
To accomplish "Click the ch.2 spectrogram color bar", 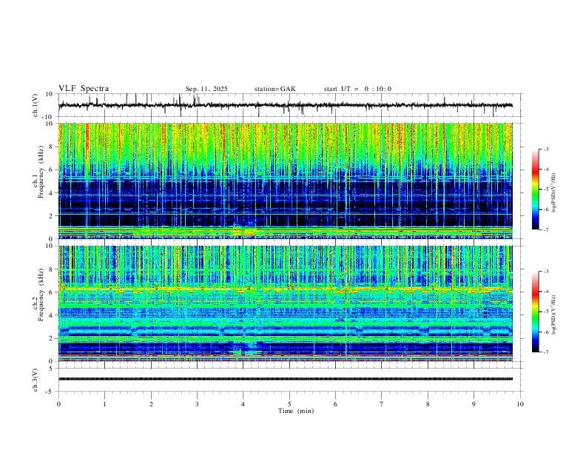I will click(535, 312).
